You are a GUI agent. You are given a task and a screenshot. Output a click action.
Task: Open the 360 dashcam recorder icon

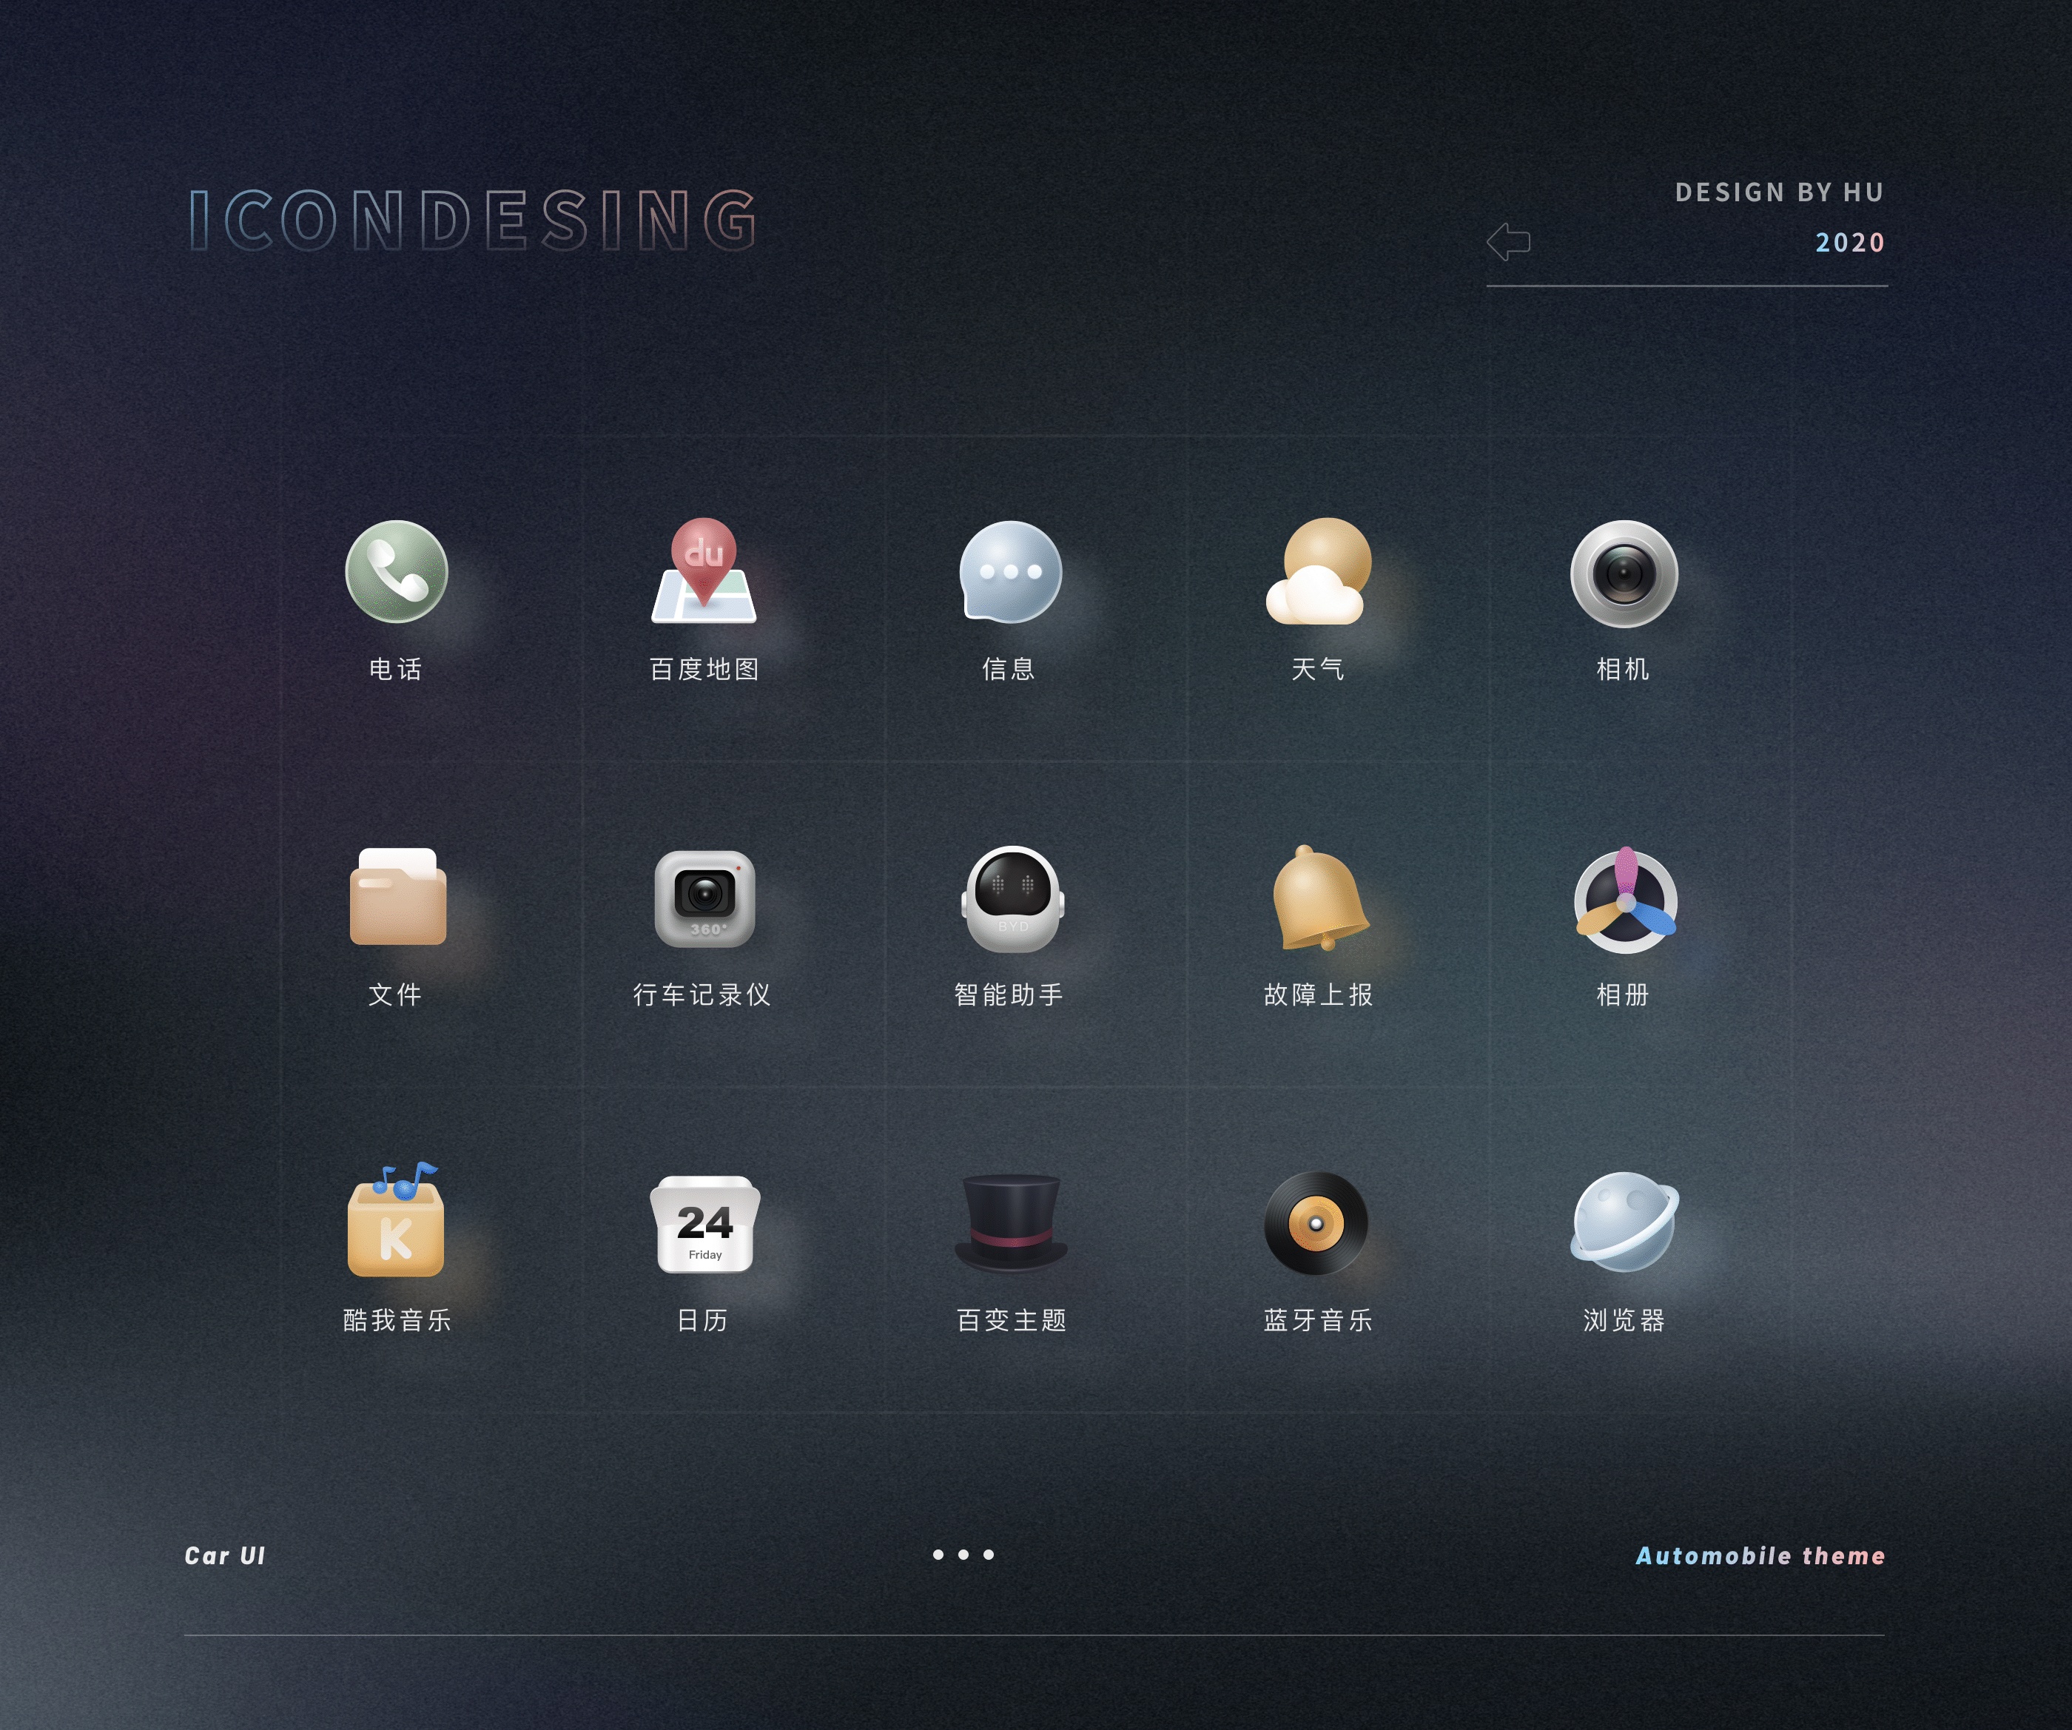[x=704, y=898]
